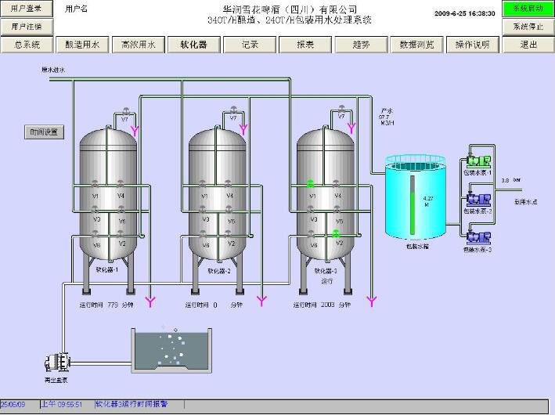Viewport: 555px width, 415px height.
Task: Click the 产水 97.7 M3/H flow reading
Action: [386, 117]
